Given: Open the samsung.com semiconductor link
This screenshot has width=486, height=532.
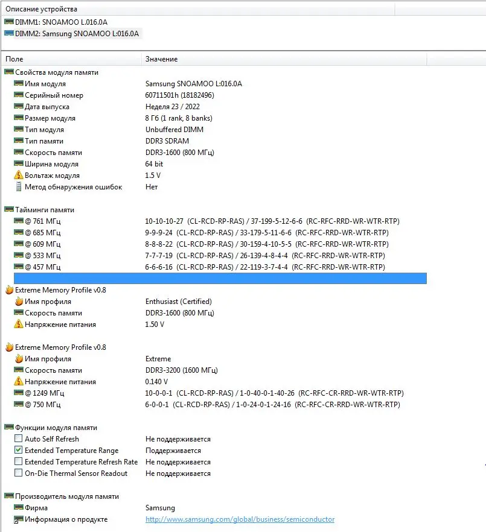Looking at the screenshot, I should (240, 519).
